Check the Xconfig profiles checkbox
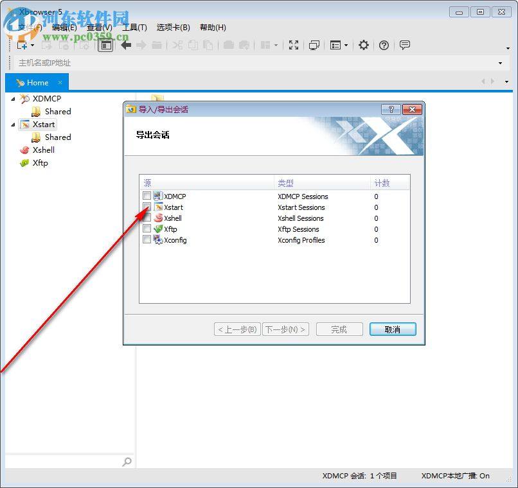 (147, 240)
